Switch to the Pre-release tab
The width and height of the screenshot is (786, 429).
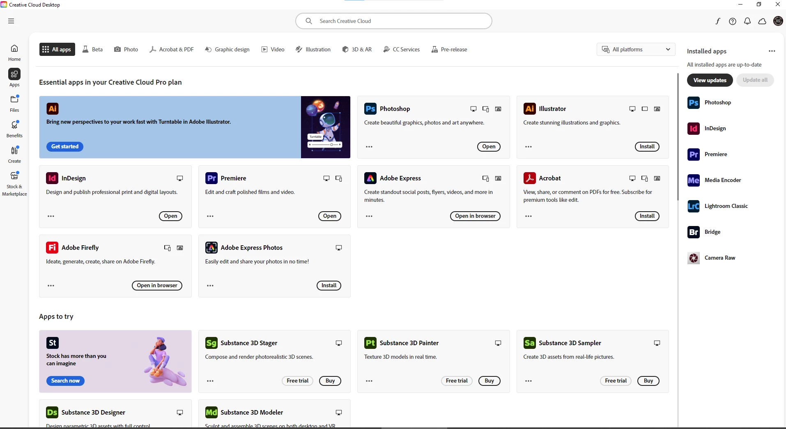tap(449, 49)
